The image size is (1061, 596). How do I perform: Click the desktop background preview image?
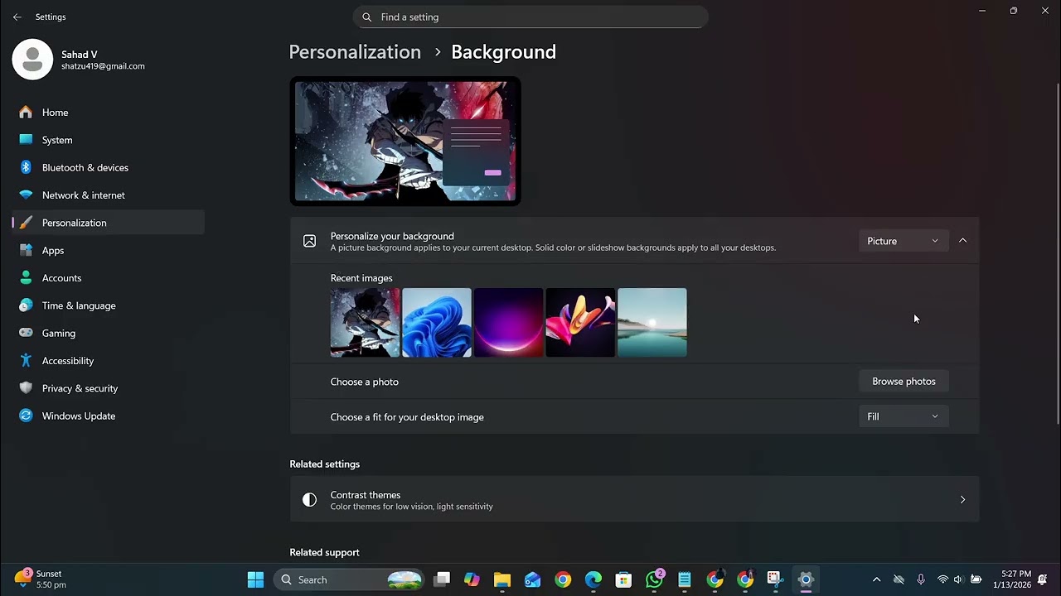405,141
